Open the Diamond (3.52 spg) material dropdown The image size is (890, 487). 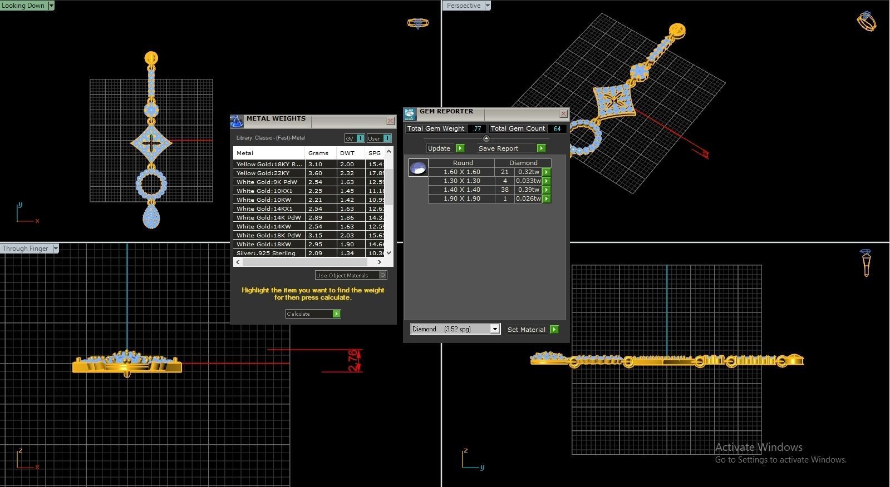point(494,329)
